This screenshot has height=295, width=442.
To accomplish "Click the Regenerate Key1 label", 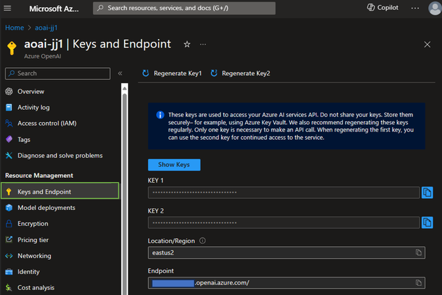I will pyautogui.click(x=178, y=73).
